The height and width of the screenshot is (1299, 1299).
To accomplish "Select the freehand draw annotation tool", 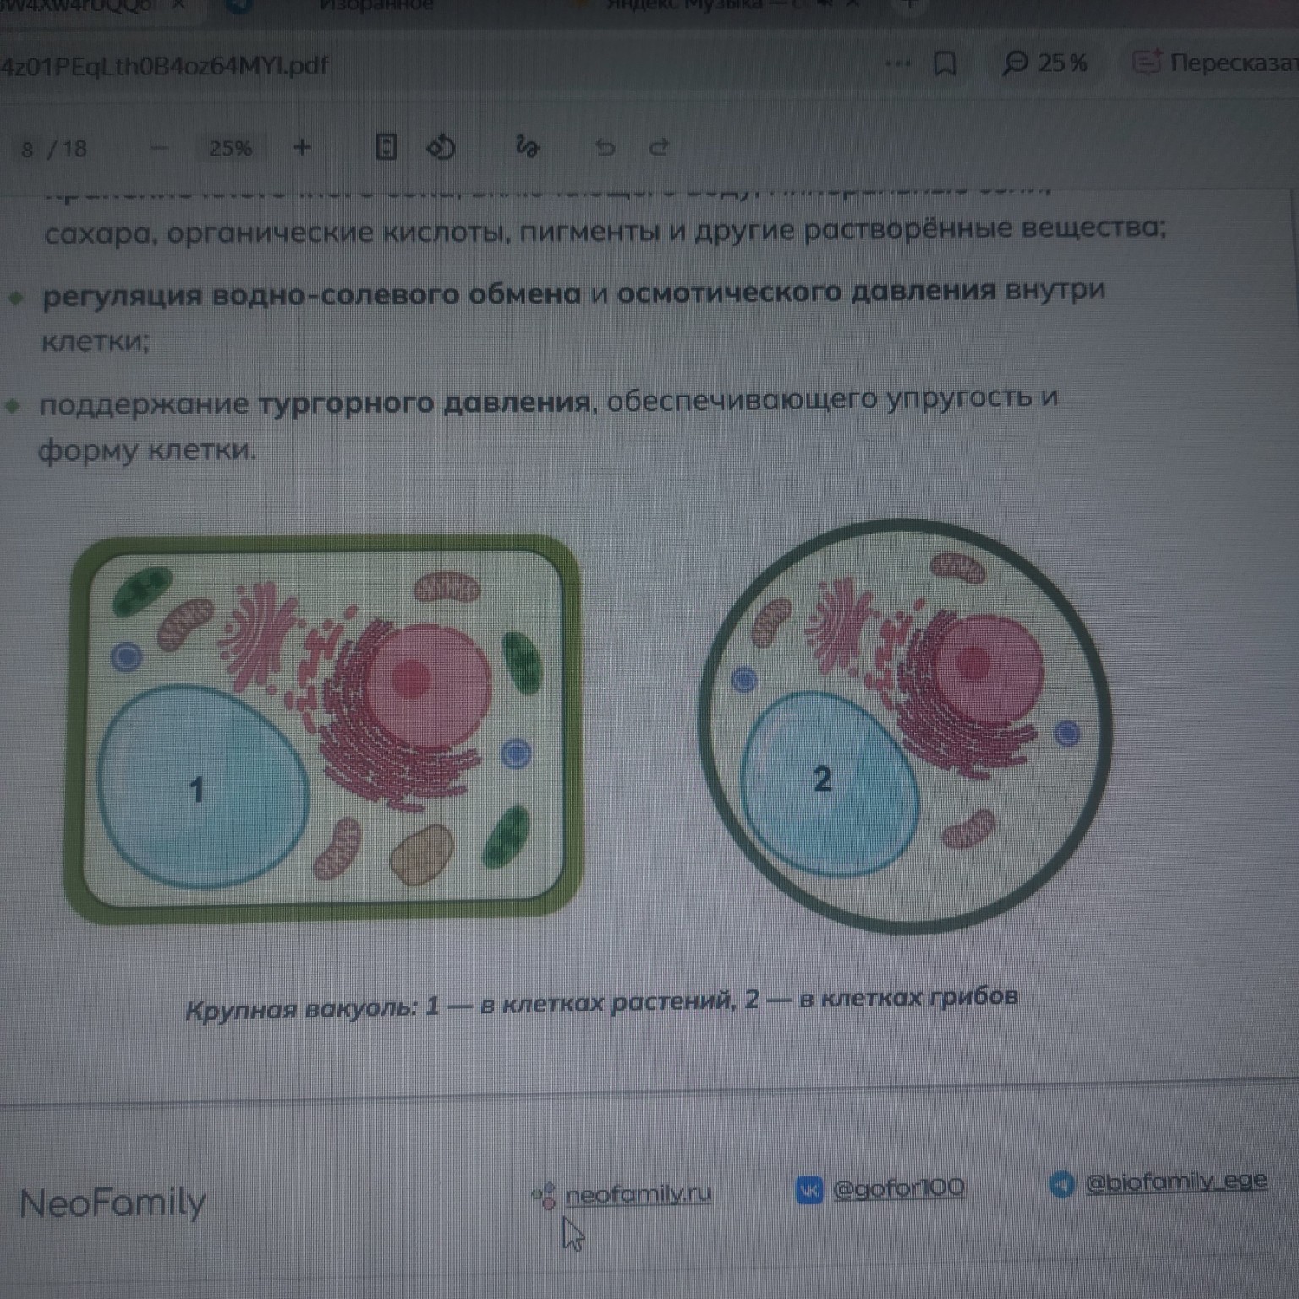I will tap(527, 147).
